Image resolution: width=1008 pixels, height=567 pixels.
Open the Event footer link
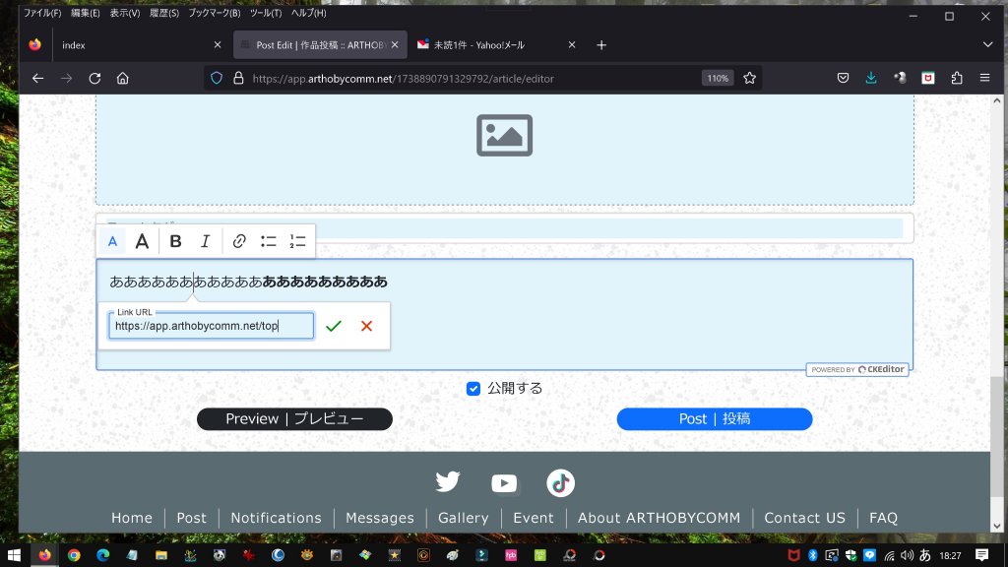click(533, 518)
